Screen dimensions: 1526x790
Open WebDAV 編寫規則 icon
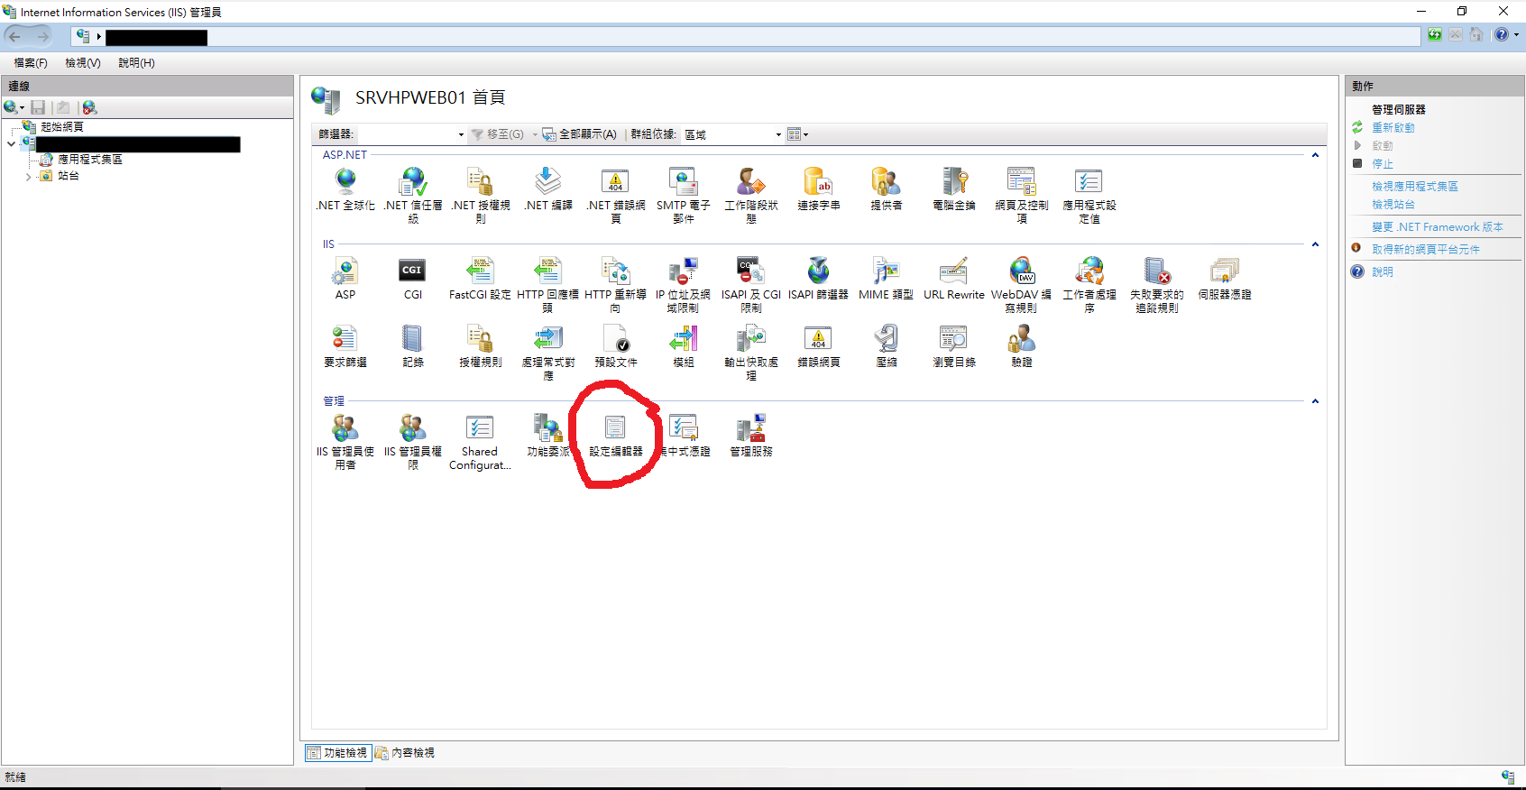tap(1022, 285)
